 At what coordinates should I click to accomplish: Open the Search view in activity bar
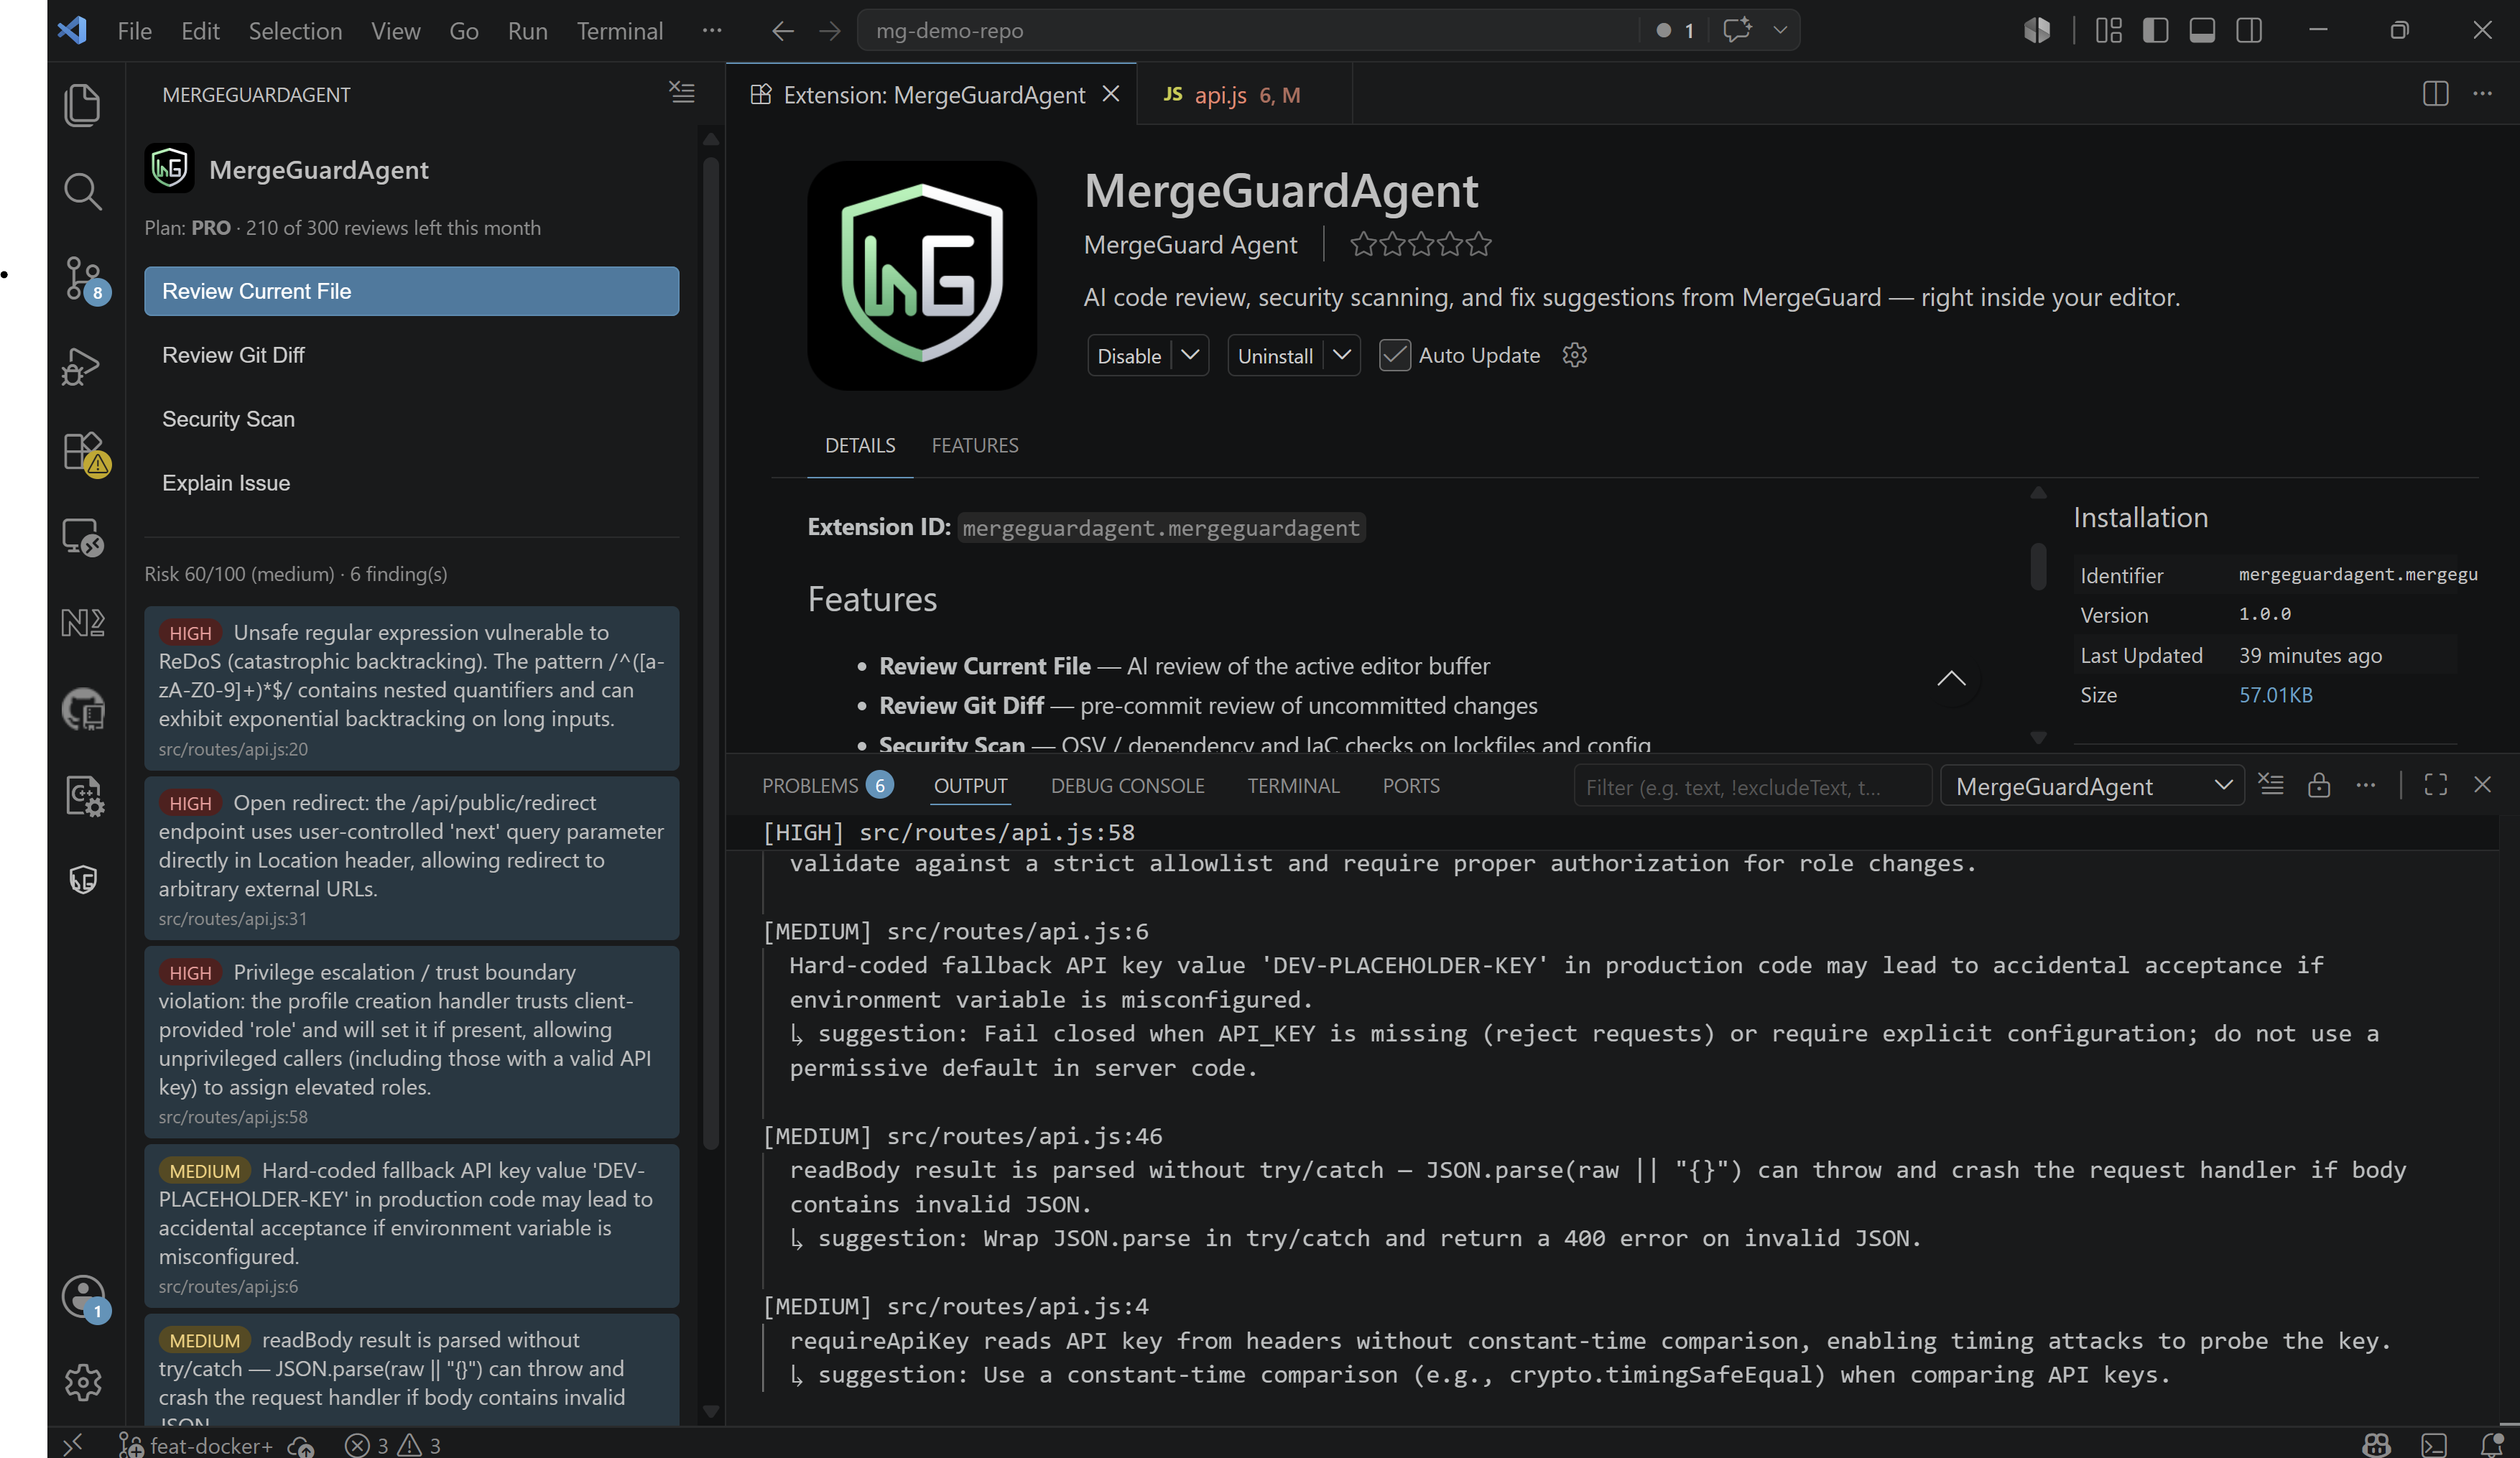[82, 191]
